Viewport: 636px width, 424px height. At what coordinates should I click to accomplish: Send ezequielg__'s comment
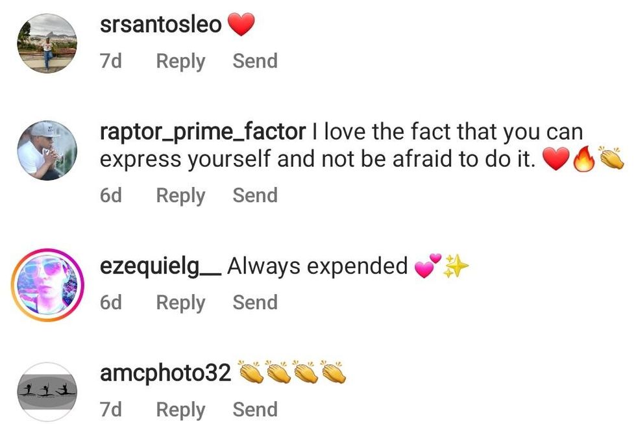[x=255, y=303]
